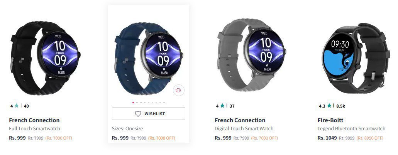Screen dimensions: 398x155
Task: Open the Fire-Boltt watch image
Action: coord(356,58)
